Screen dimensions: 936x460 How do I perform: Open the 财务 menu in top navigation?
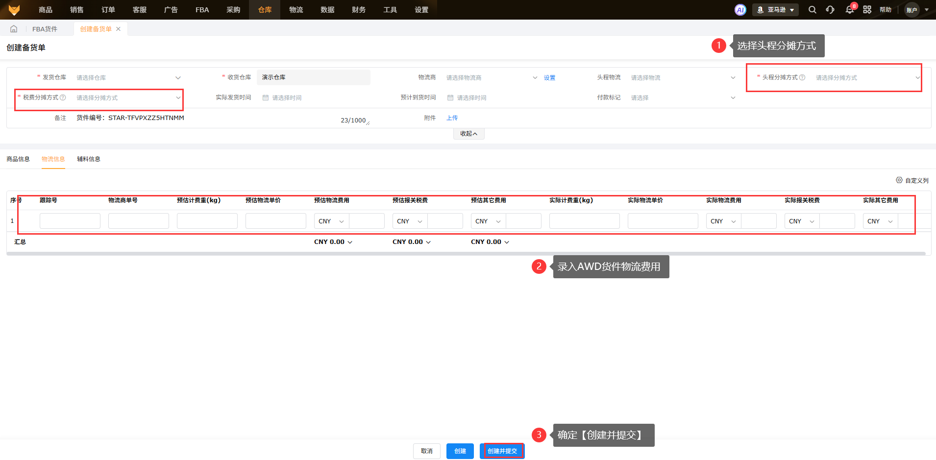tap(358, 10)
